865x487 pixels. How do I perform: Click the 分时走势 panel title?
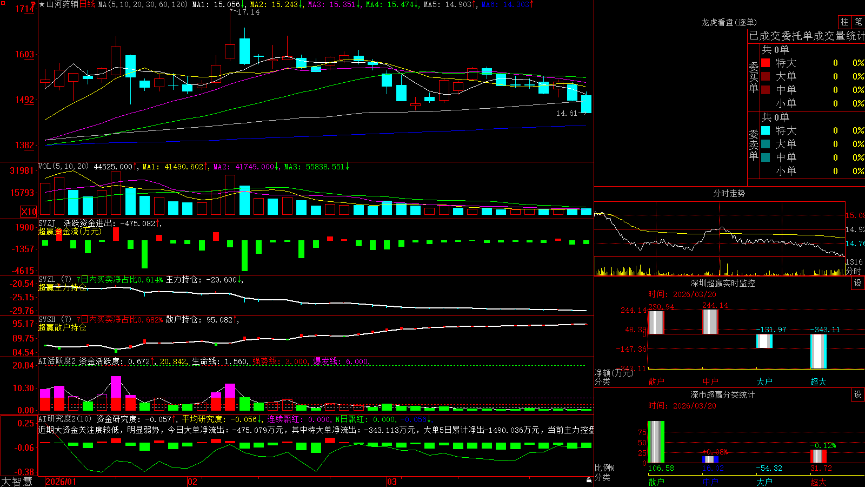[x=729, y=193]
